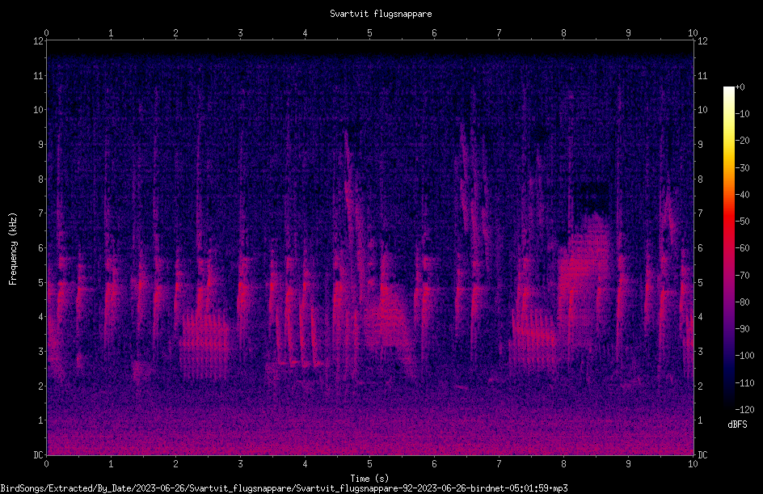Click the 'Time (s)' axis label
Image resolution: width=763 pixels, height=494 pixels.
[369, 479]
